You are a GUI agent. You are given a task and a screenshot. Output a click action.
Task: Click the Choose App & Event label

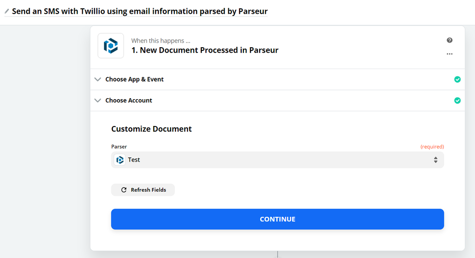(135, 79)
